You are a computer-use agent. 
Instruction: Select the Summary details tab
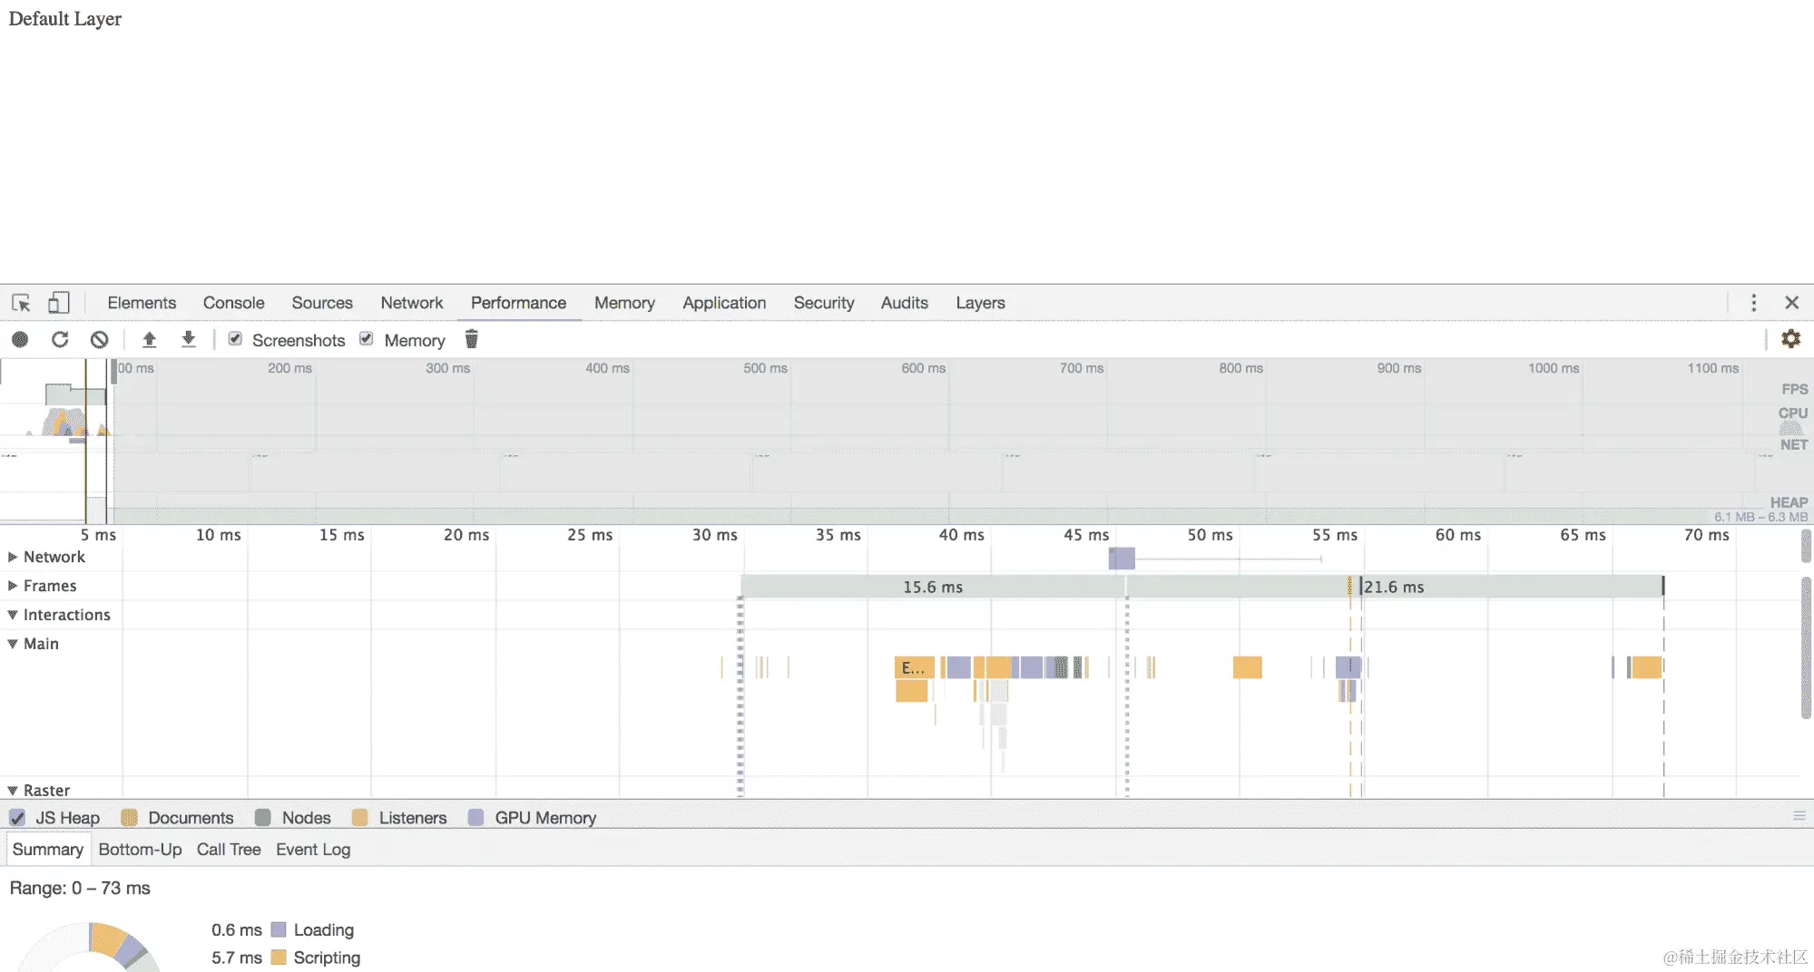48,850
